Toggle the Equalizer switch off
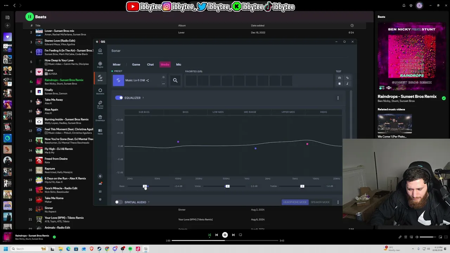This screenshot has height=253, width=450. (119, 98)
